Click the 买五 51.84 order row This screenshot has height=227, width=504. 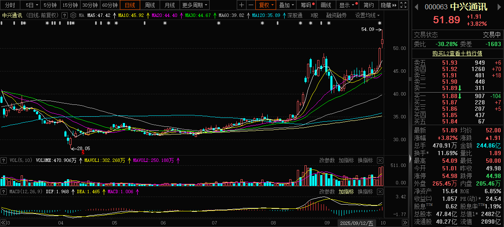[x=458, y=121]
